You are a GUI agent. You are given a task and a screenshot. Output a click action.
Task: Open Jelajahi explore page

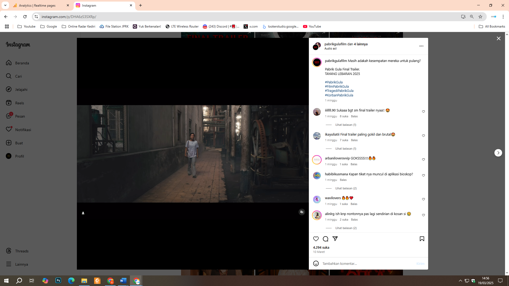17,89
